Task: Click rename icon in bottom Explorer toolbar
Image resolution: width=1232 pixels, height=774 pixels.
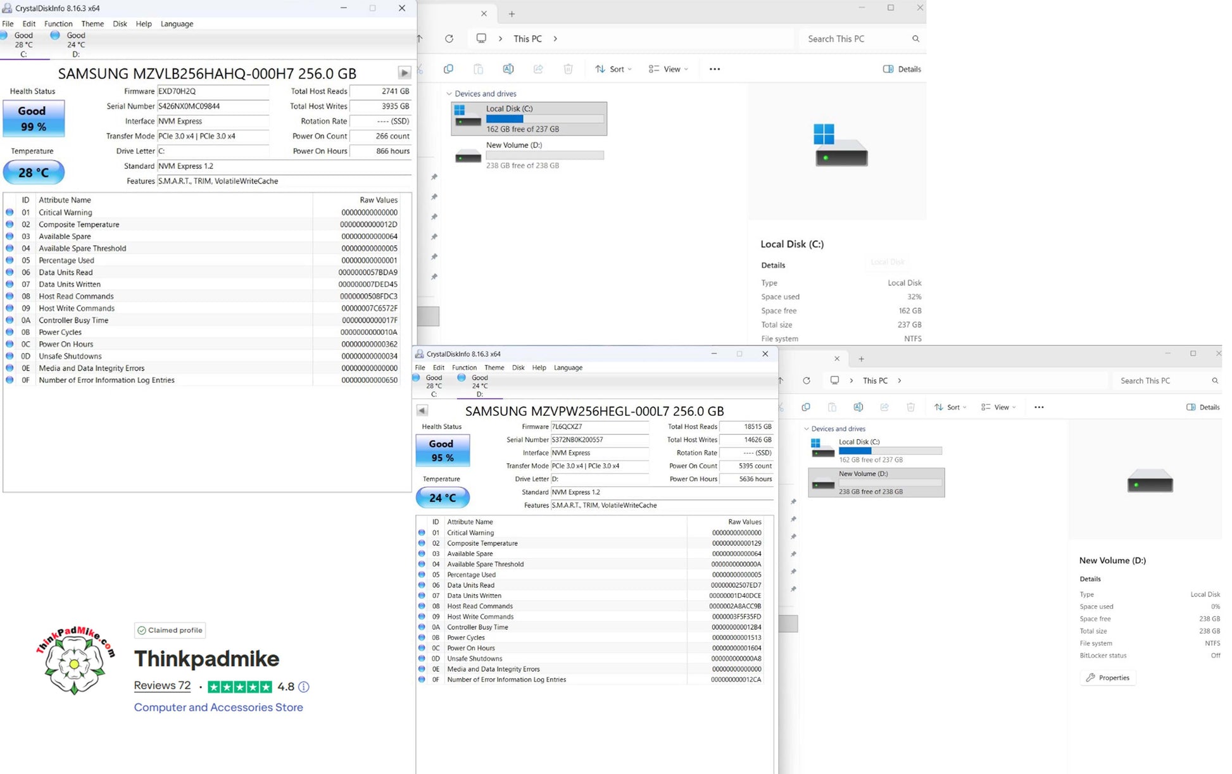Action: (858, 407)
